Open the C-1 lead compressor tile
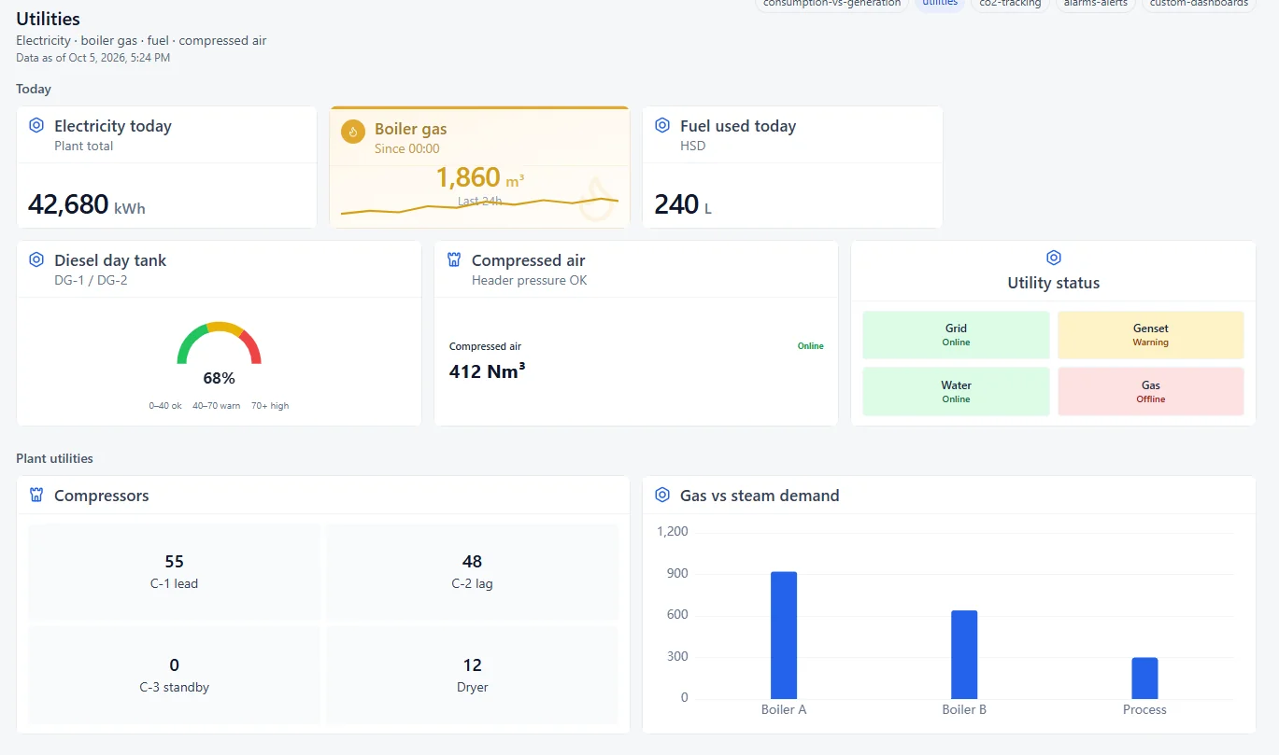 click(x=174, y=572)
